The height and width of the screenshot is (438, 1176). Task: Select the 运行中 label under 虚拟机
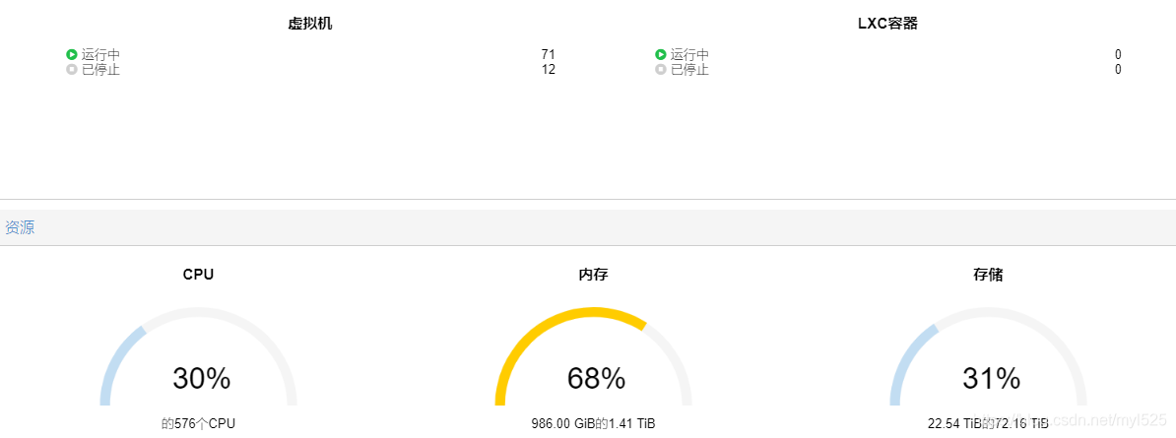(100, 55)
